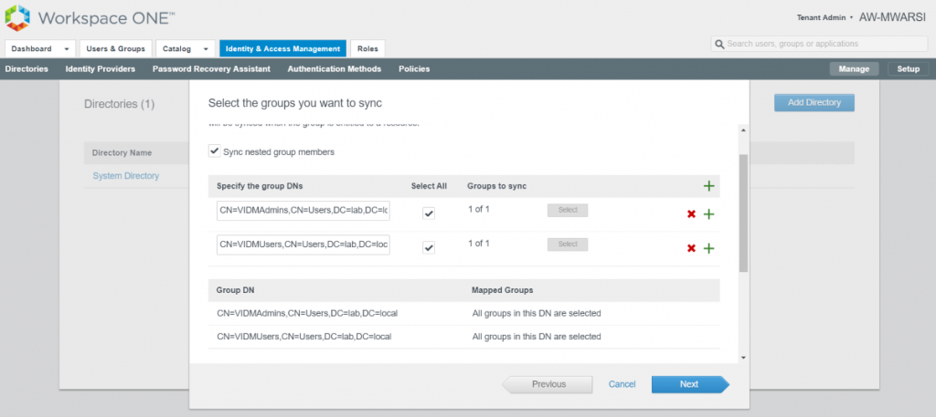Add a row after the VIDMUsers DN with the green plus
This screenshot has height=417, width=936.
pyautogui.click(x=708, y=248)
